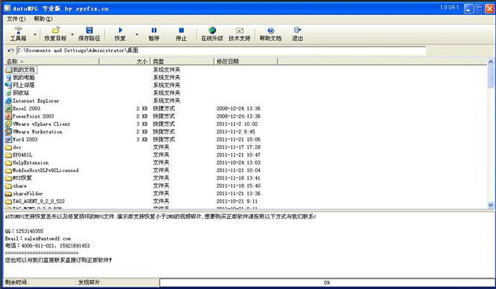The height and width of the screenshot is (289, 496).
Task: Click the scroll up arrow of file list
Action: (491, 62)
